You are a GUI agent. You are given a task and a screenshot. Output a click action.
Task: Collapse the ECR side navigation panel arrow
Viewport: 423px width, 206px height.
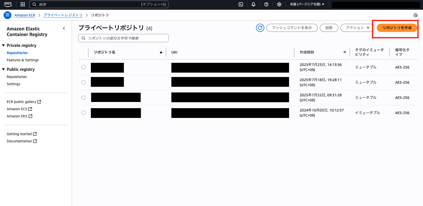64,28
